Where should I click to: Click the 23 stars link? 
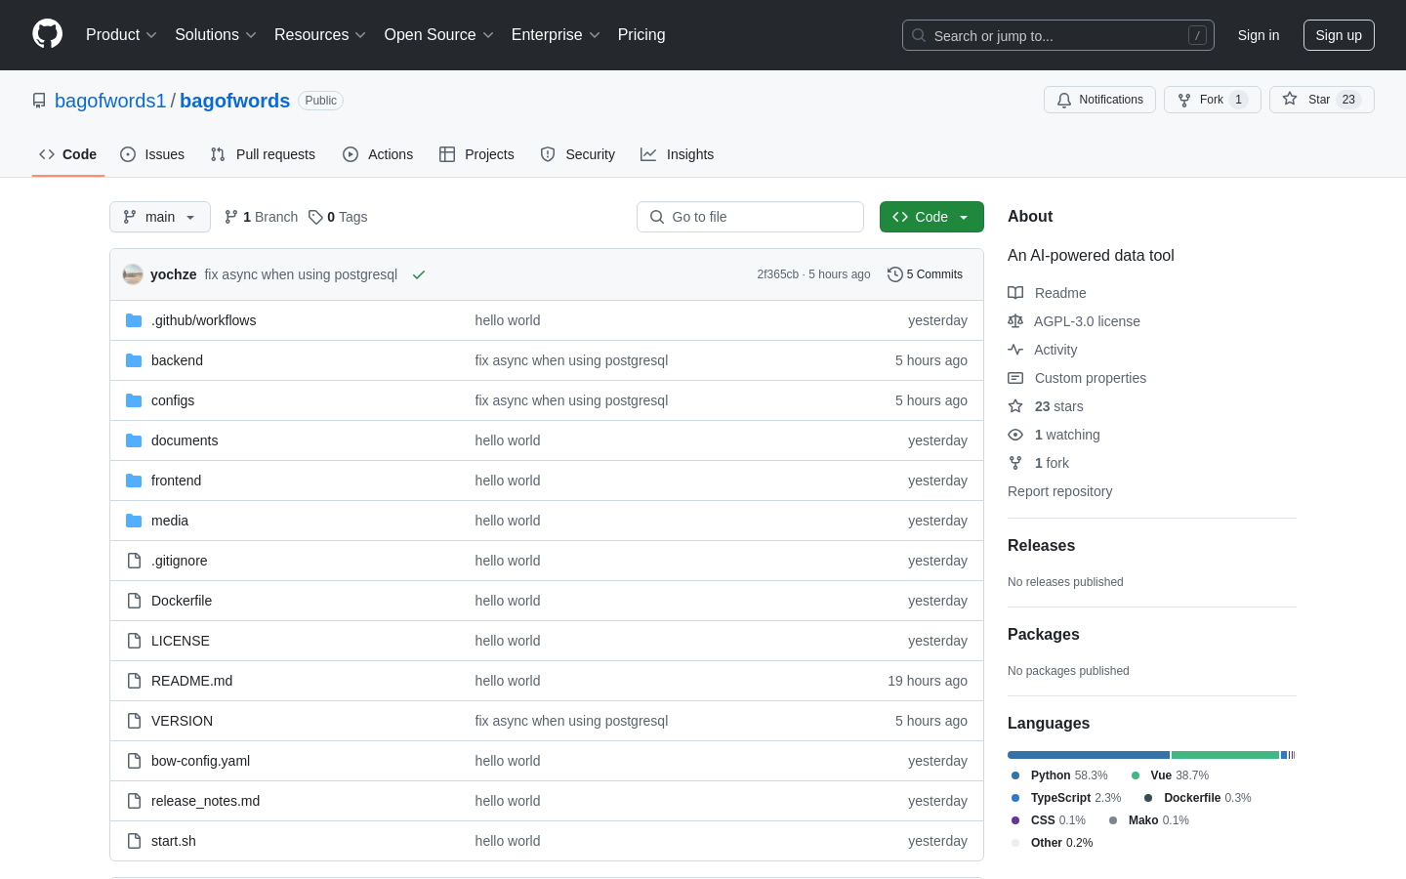(x=1058, y=406)
